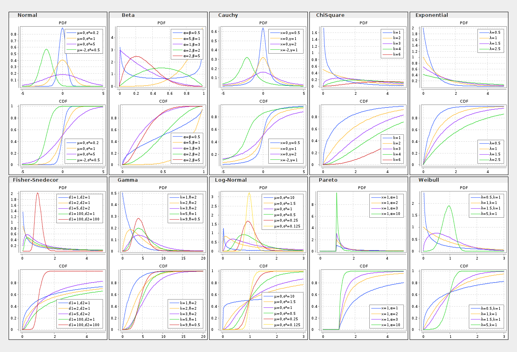
Task: Click λ=5,k=1 in Weibull PDF legend
Action: [x=489, y=214]
